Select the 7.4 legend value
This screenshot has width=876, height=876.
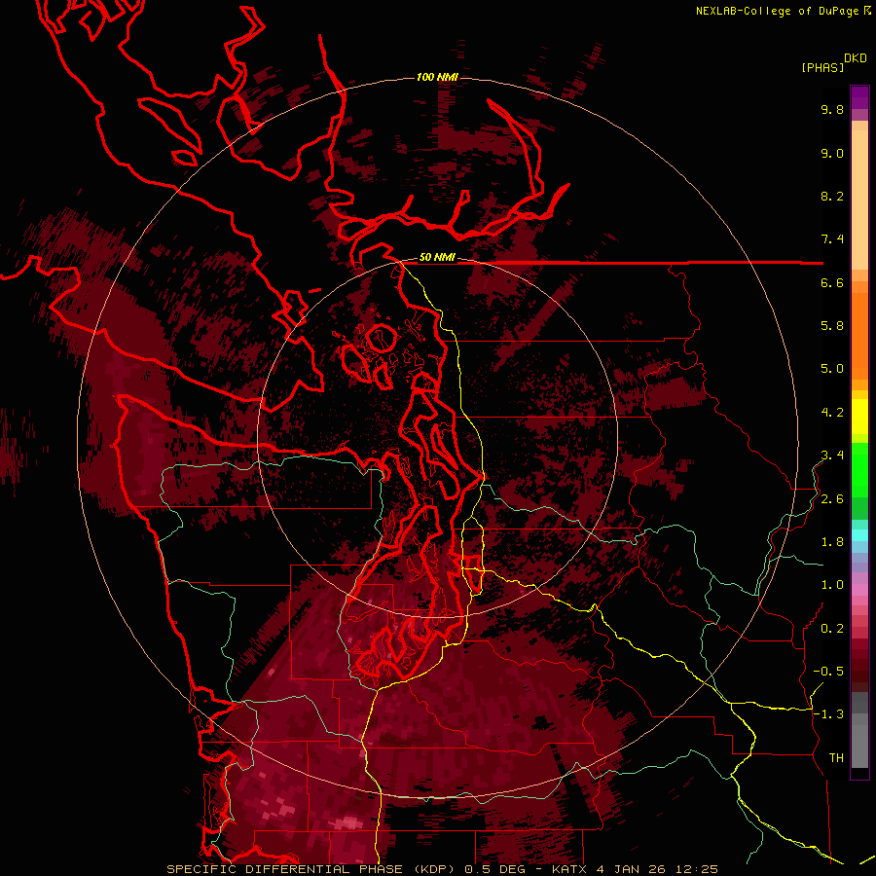click(832, 239)
